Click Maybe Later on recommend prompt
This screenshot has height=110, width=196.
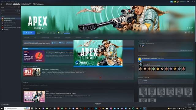[x=70, y=43]
